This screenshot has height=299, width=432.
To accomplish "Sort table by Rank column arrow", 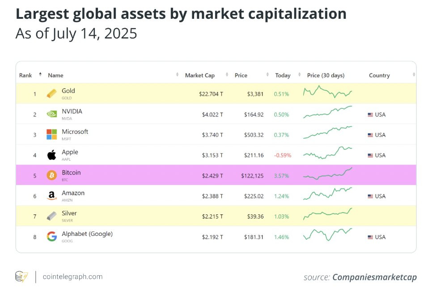I will tap(40, 74).
